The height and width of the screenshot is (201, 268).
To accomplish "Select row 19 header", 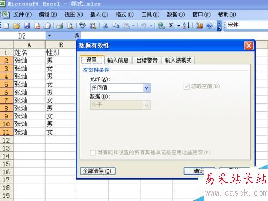I will click(x=6, y=196).
